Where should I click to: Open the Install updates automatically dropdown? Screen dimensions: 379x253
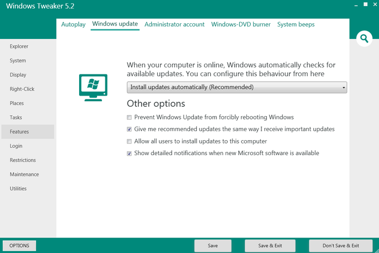(x=237, y=87)
